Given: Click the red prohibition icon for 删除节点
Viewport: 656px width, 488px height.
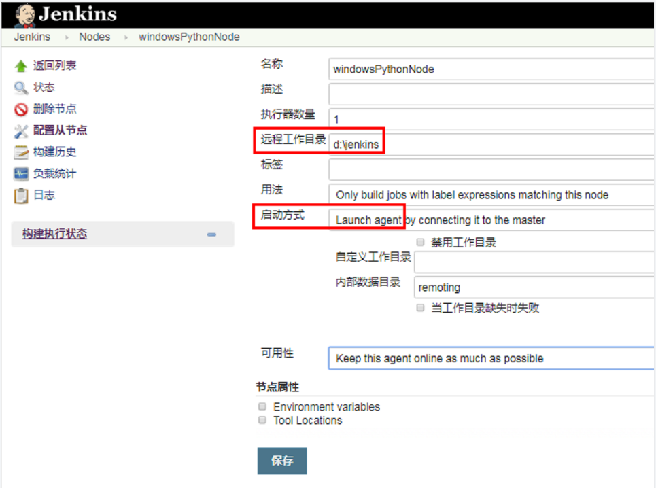Looking at the screenshot, I should pyautogui.click(x=21, y=109).
